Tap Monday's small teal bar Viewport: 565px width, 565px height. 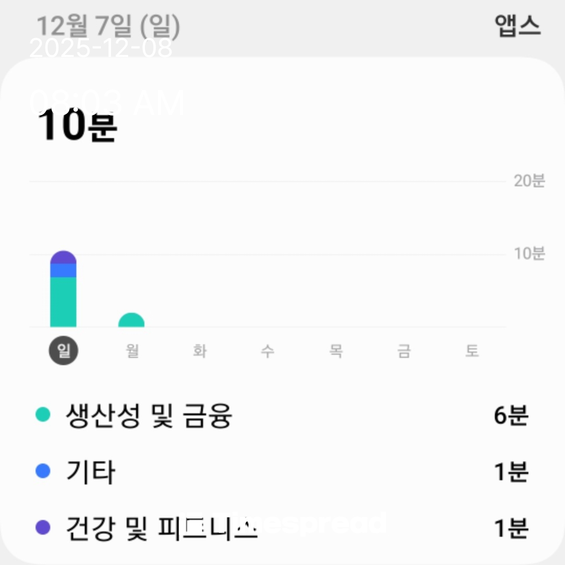(131, 321)
